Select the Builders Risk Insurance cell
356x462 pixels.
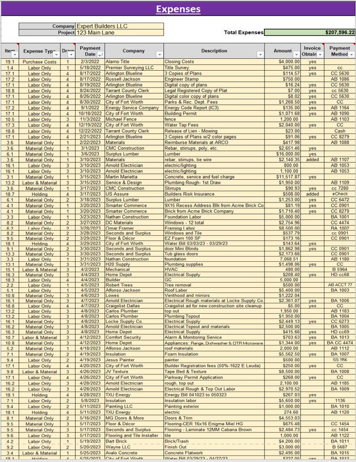click(x=214, y=194)
